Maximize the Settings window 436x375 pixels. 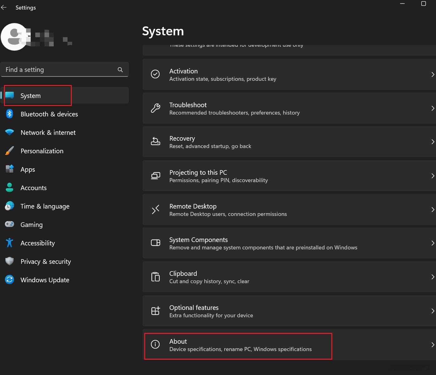pos(423,4)
